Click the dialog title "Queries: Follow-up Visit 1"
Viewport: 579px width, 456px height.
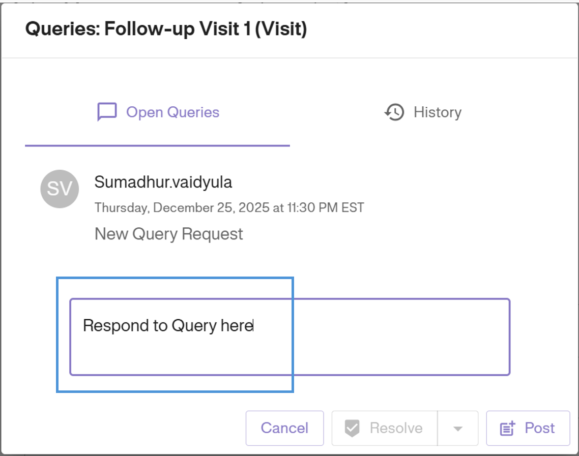[x=137, y=29]
